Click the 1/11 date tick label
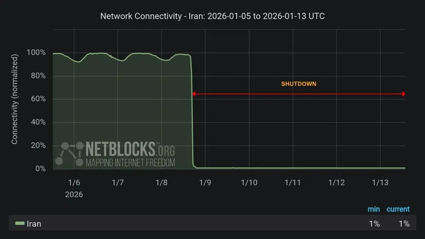This screenshot has width=425, height=239. 293,183
